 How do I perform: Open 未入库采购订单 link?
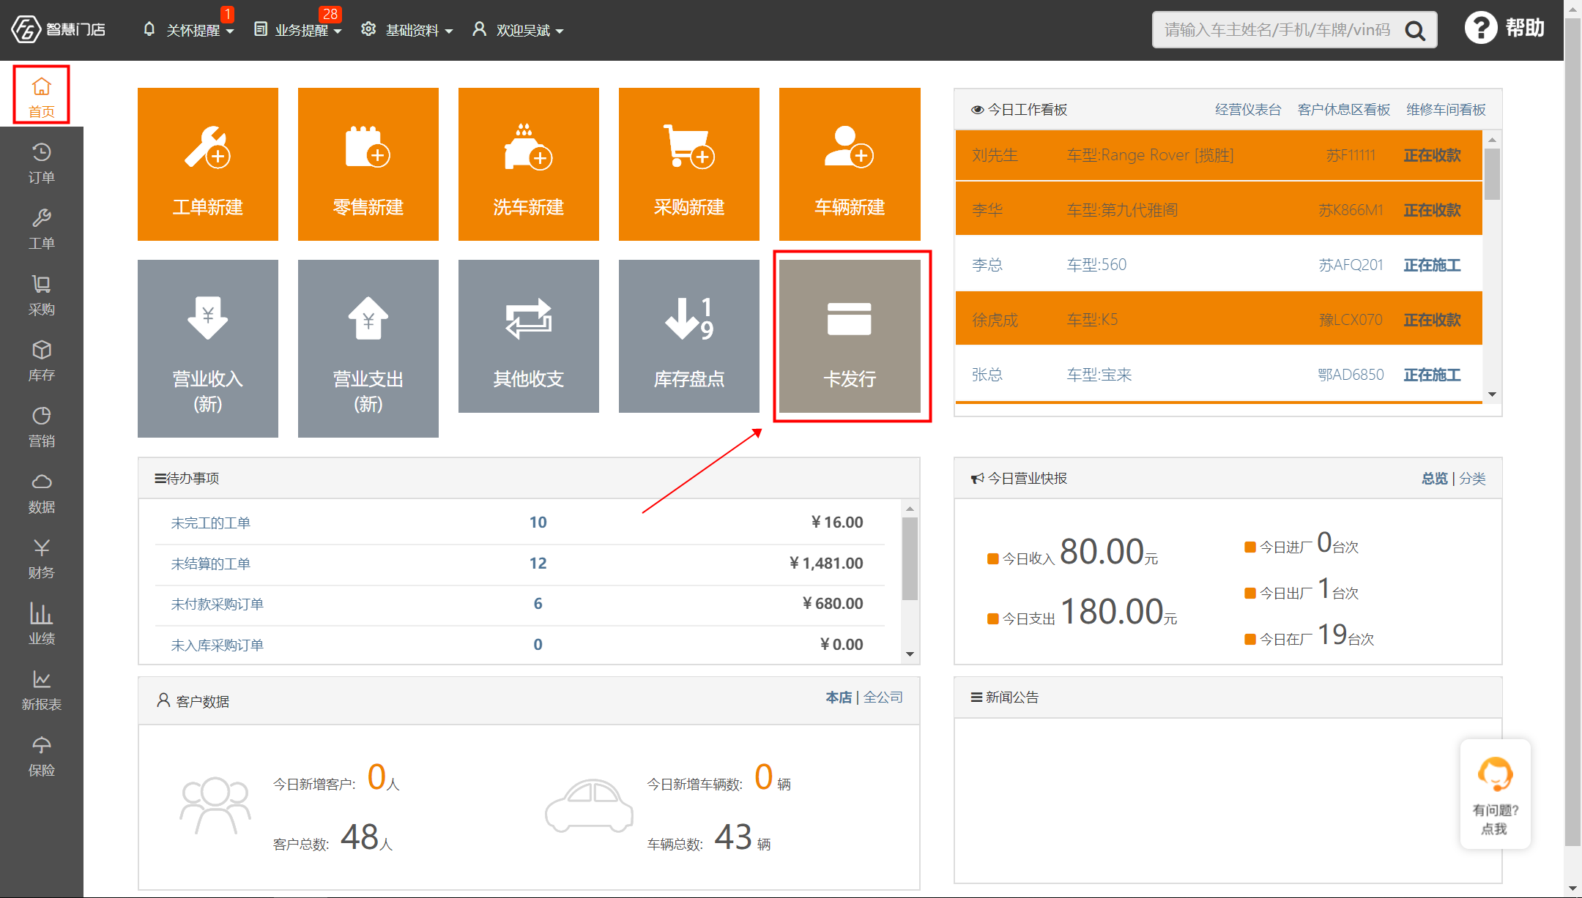point(218,645)
